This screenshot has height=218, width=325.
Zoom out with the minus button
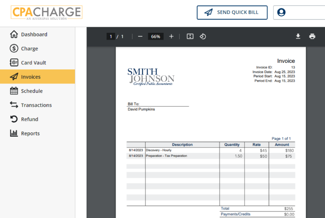140,36
